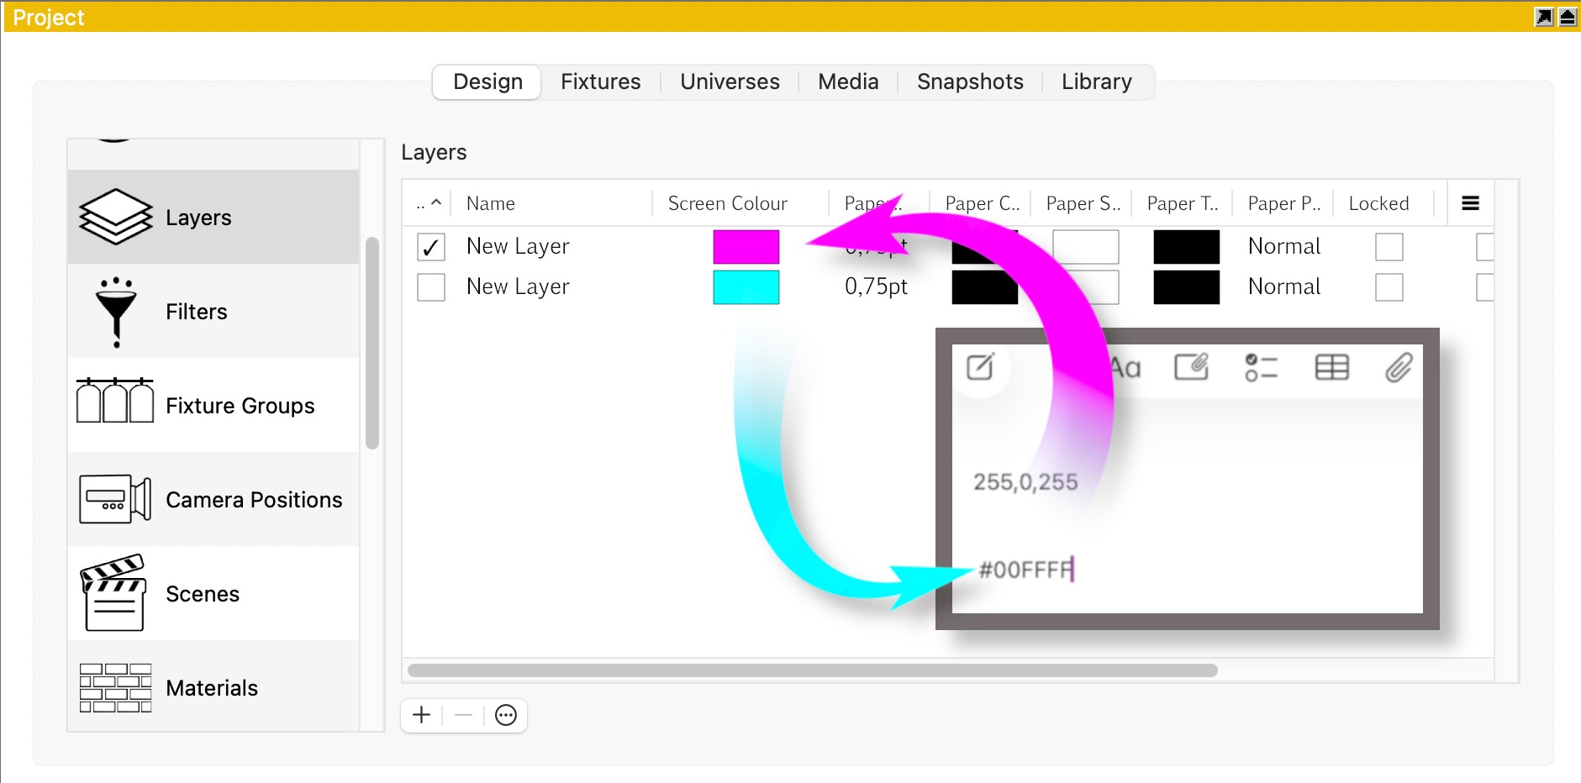Screen dimensions: 1581x783
Task: Add a new layer with plus button
Action: click(422, 715)
